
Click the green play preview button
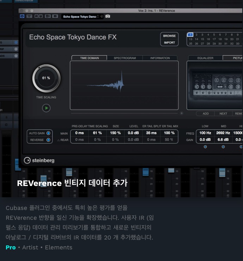click(x=46, y=108)
